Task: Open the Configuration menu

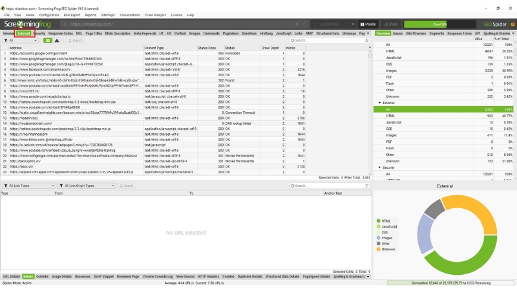Action: 49,15
